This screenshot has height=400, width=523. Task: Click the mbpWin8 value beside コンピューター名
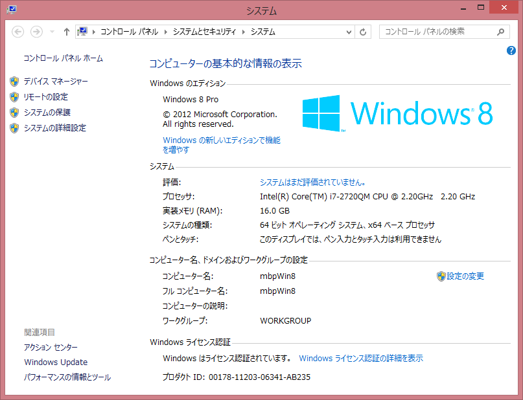pos(277,276)
